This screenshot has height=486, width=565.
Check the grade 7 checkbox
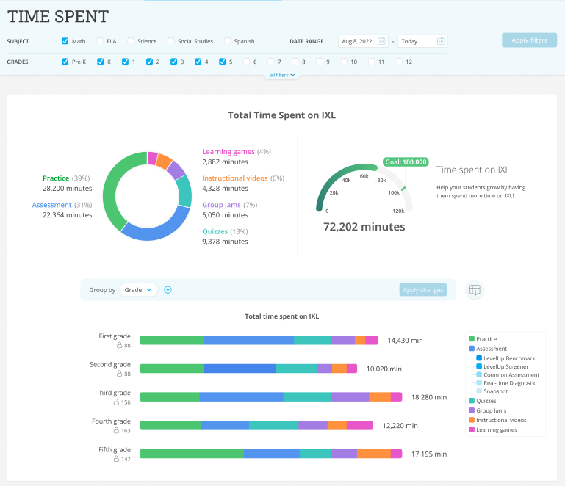(x=271, y=62)
